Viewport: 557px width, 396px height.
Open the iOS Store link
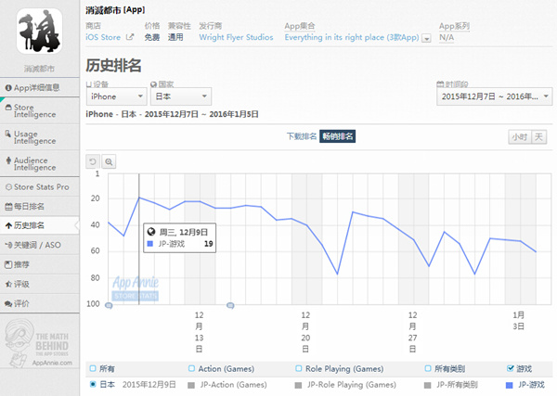point(103,37)
